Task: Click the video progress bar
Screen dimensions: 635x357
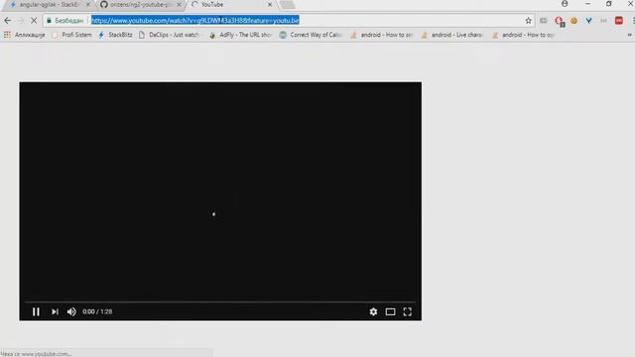Action: (220, 301)
